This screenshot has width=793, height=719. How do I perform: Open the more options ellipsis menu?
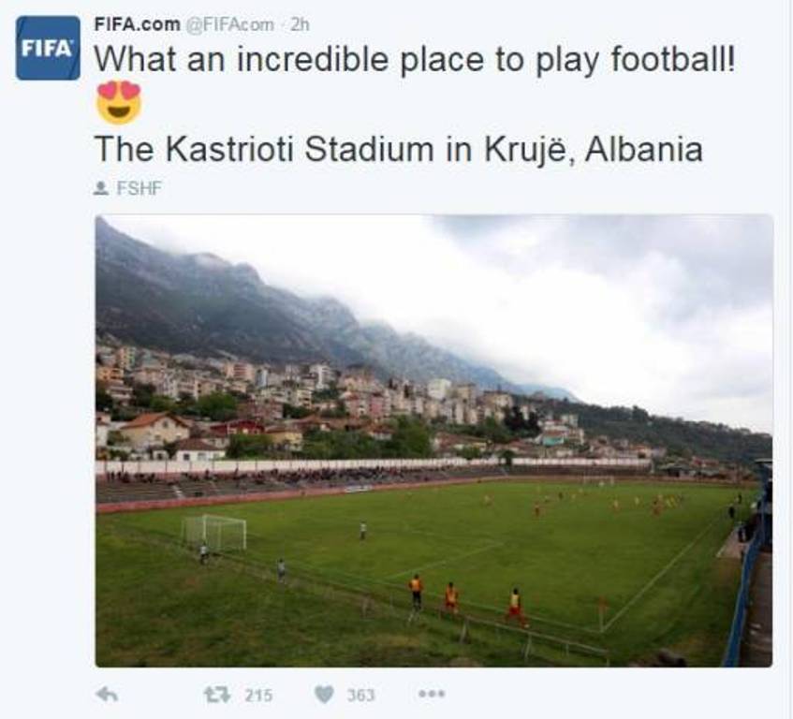tap(432, 694)
